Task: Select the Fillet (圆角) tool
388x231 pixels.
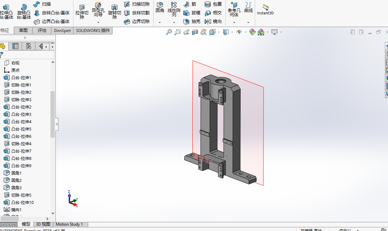Action: pos(160,7)
